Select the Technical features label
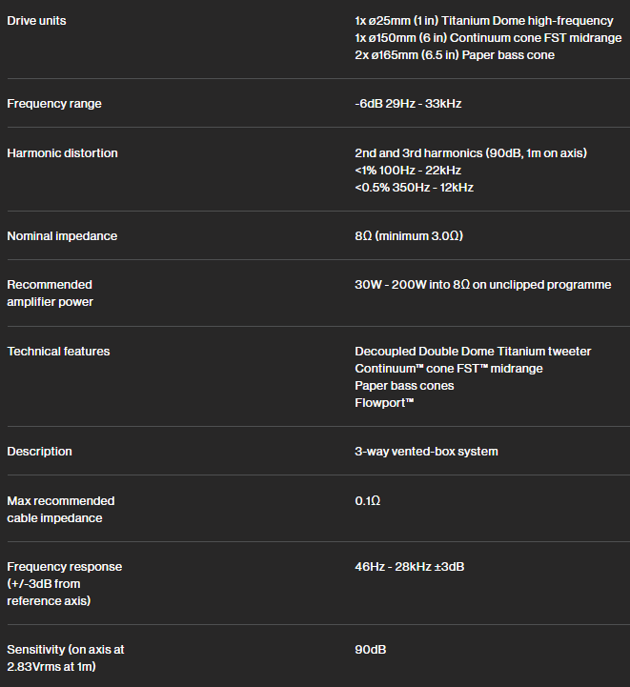This screenshot has width=630, height=687. [x=58, y=351]
